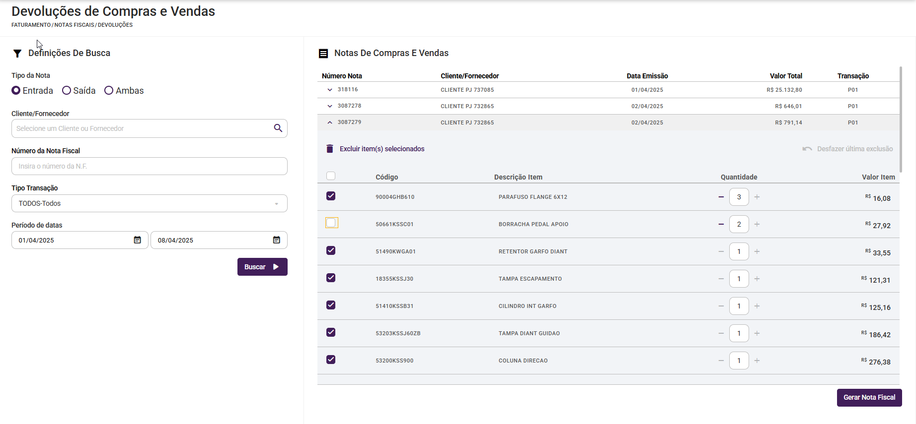The height and width of the screenshot is (424, 916).
Task: Click the Valor Total column header
Action: click(785, 76)
